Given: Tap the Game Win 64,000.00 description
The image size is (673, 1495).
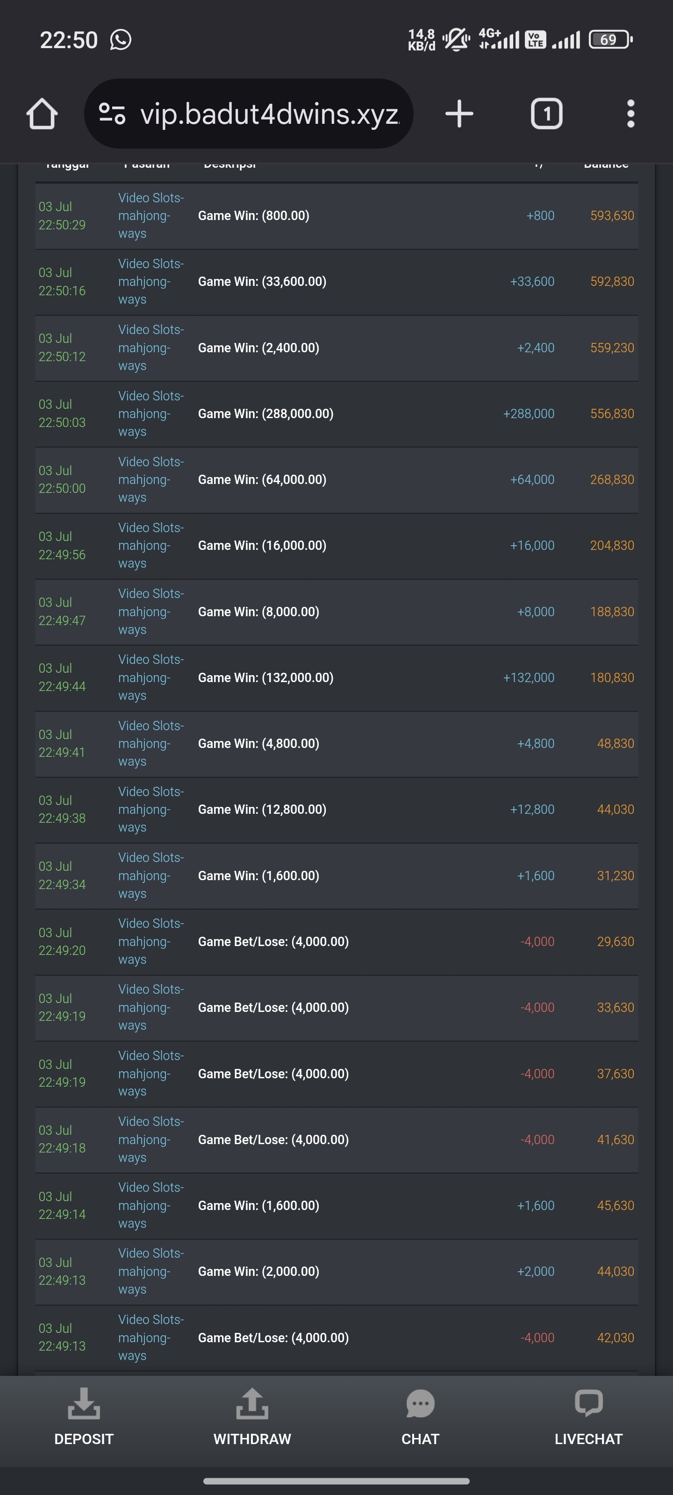Looking at the screenshot, I should pos(262,480).
